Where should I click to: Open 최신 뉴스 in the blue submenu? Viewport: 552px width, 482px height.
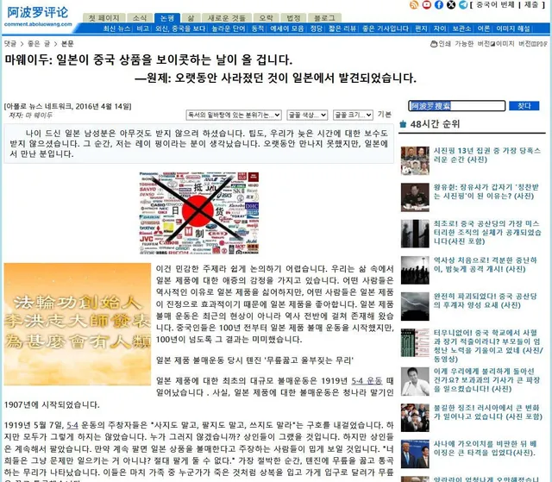click(116, 28)
